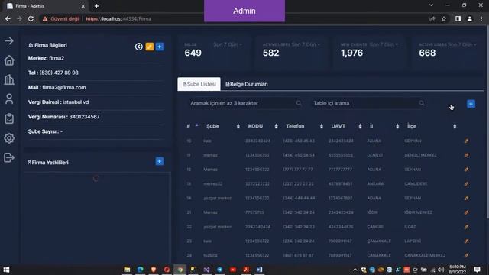Expand the sidebar with the arrow icon
Image resolution: width=489 pixels, height=275 pixels.
9,40
